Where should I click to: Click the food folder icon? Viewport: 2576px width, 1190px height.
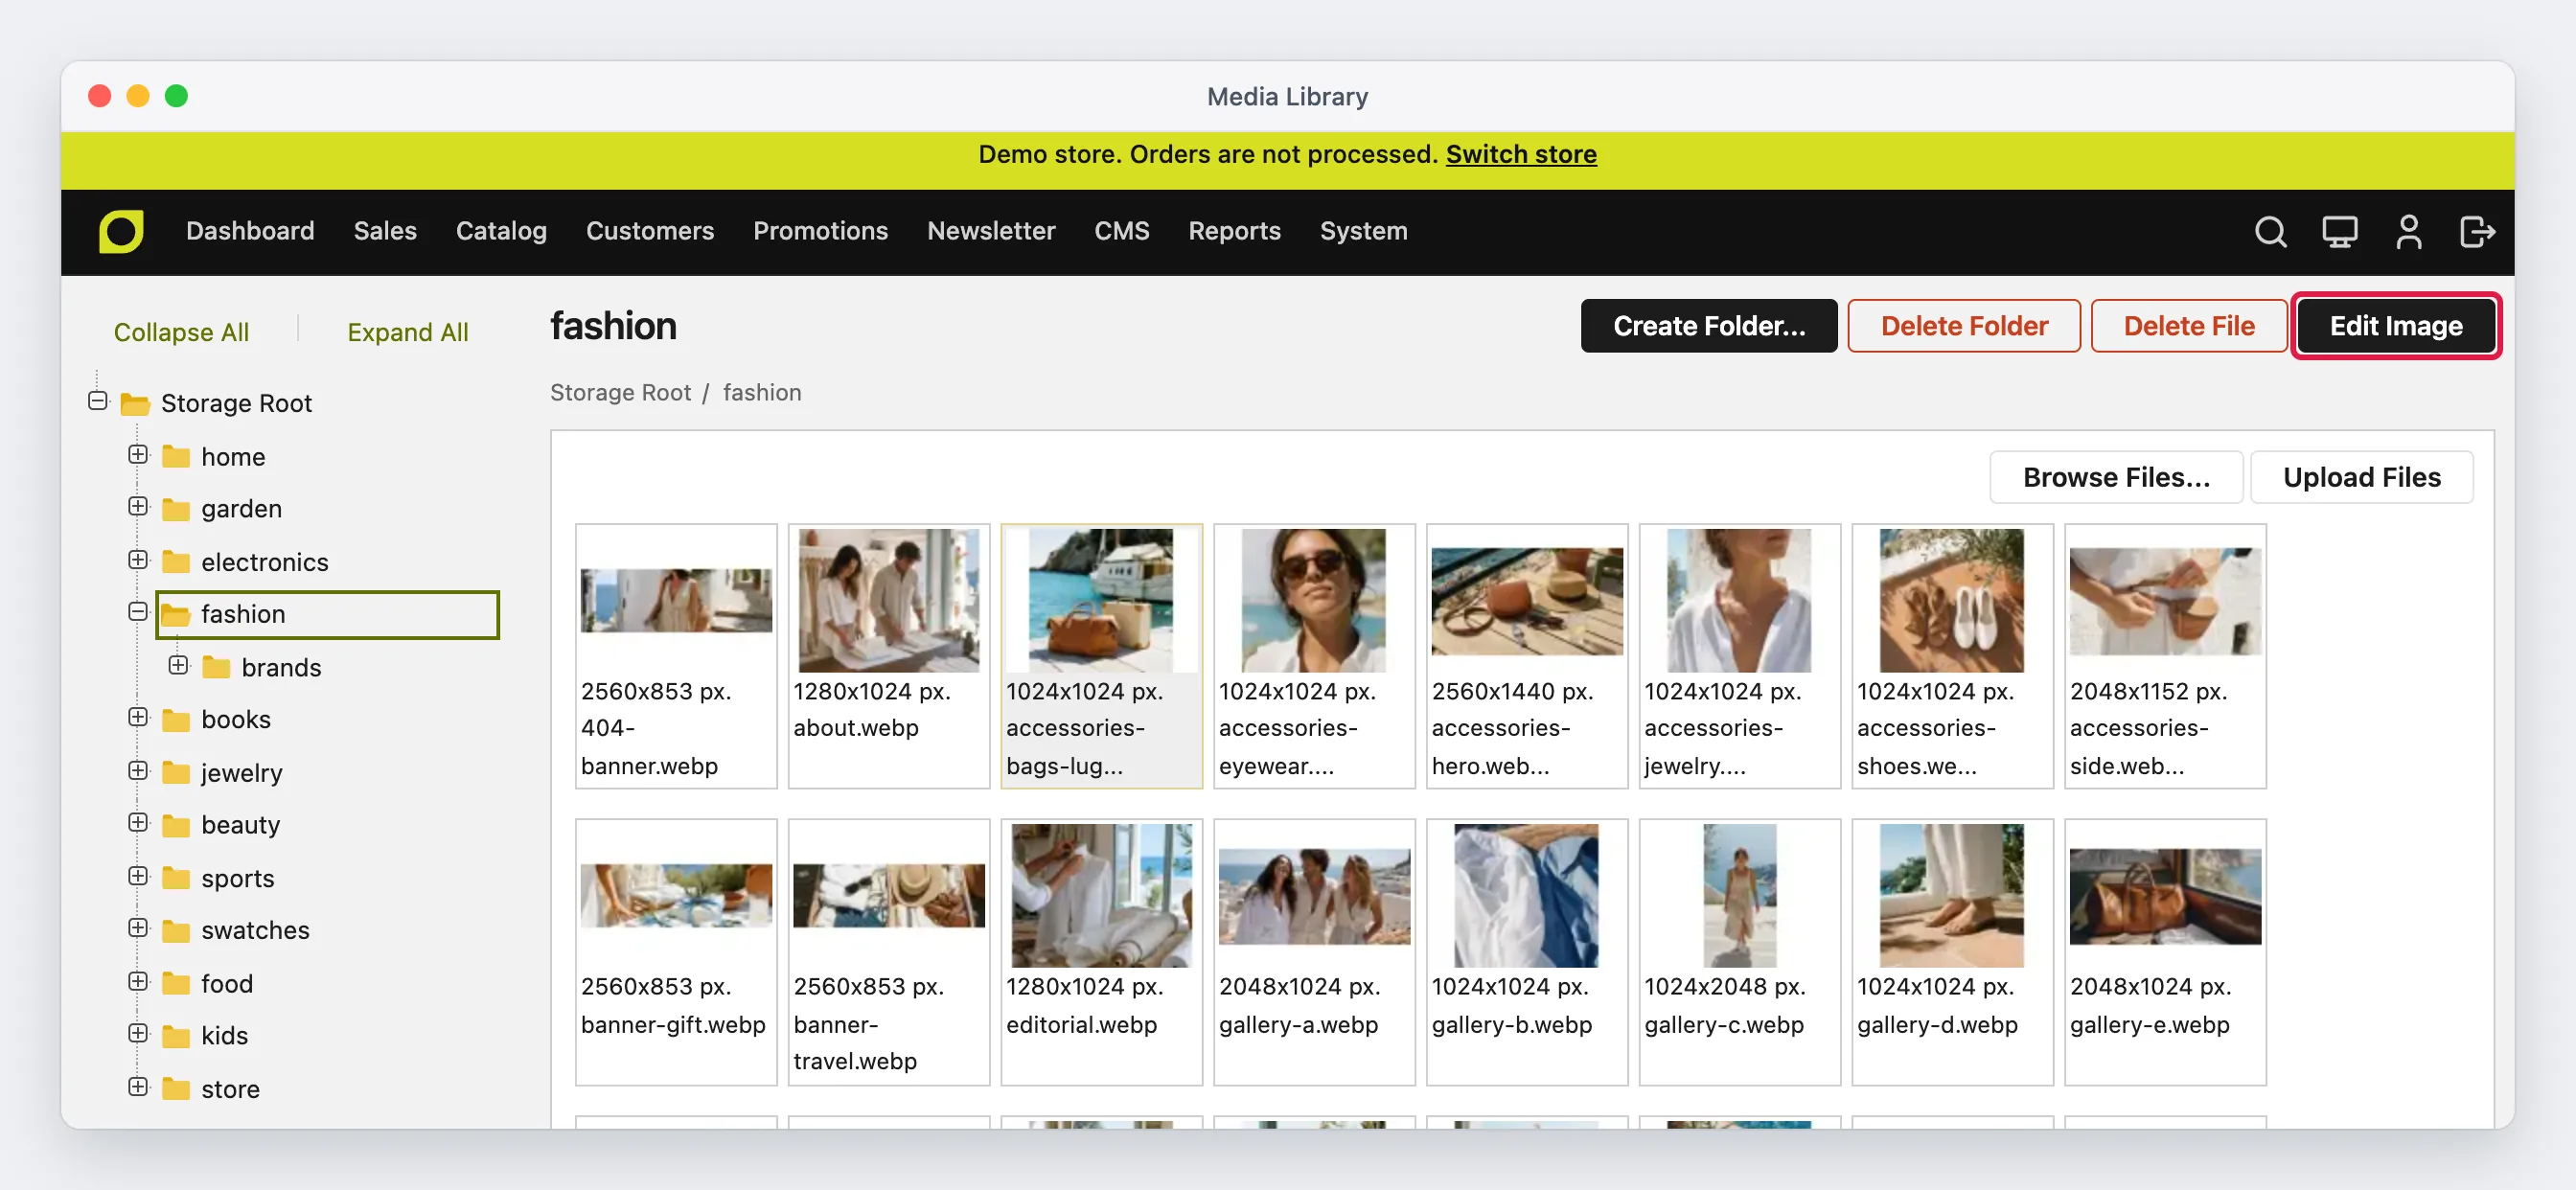(176, 983)
